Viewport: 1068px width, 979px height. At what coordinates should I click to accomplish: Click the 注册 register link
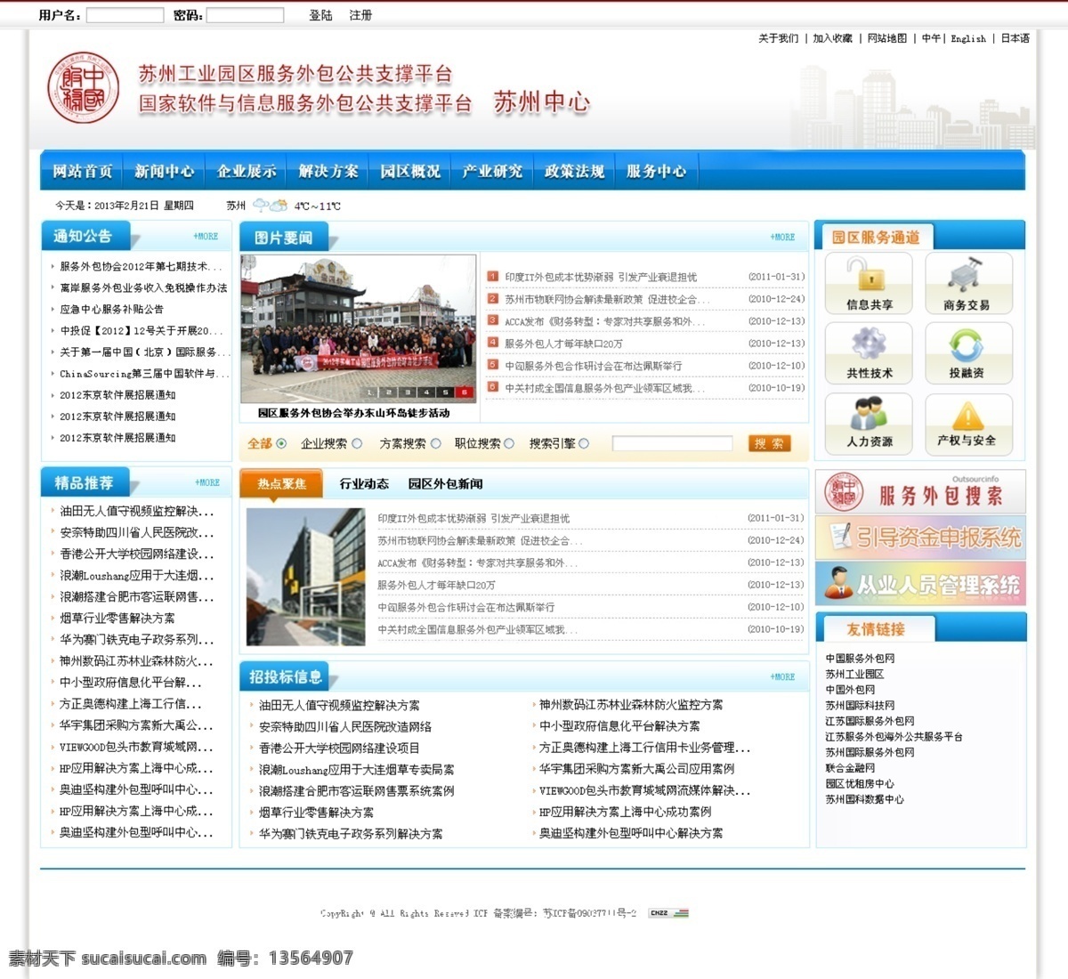pos(360,15)
